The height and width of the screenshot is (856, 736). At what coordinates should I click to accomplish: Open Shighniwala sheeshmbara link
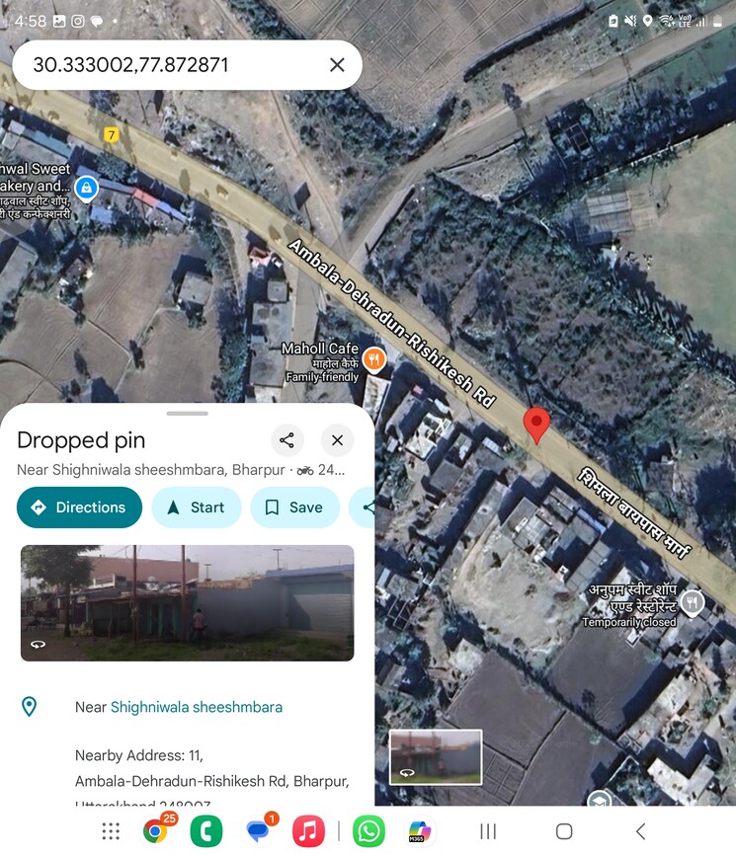pyautogui.click(x=197, y=707)
